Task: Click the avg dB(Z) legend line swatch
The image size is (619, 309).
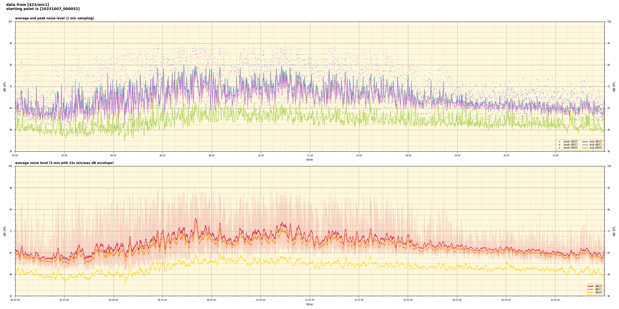Action: (x=585, y=142)
